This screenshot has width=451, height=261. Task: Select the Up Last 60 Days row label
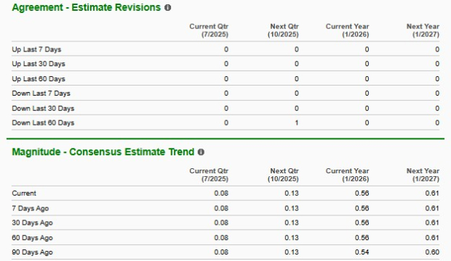click(x=39, y=78)
